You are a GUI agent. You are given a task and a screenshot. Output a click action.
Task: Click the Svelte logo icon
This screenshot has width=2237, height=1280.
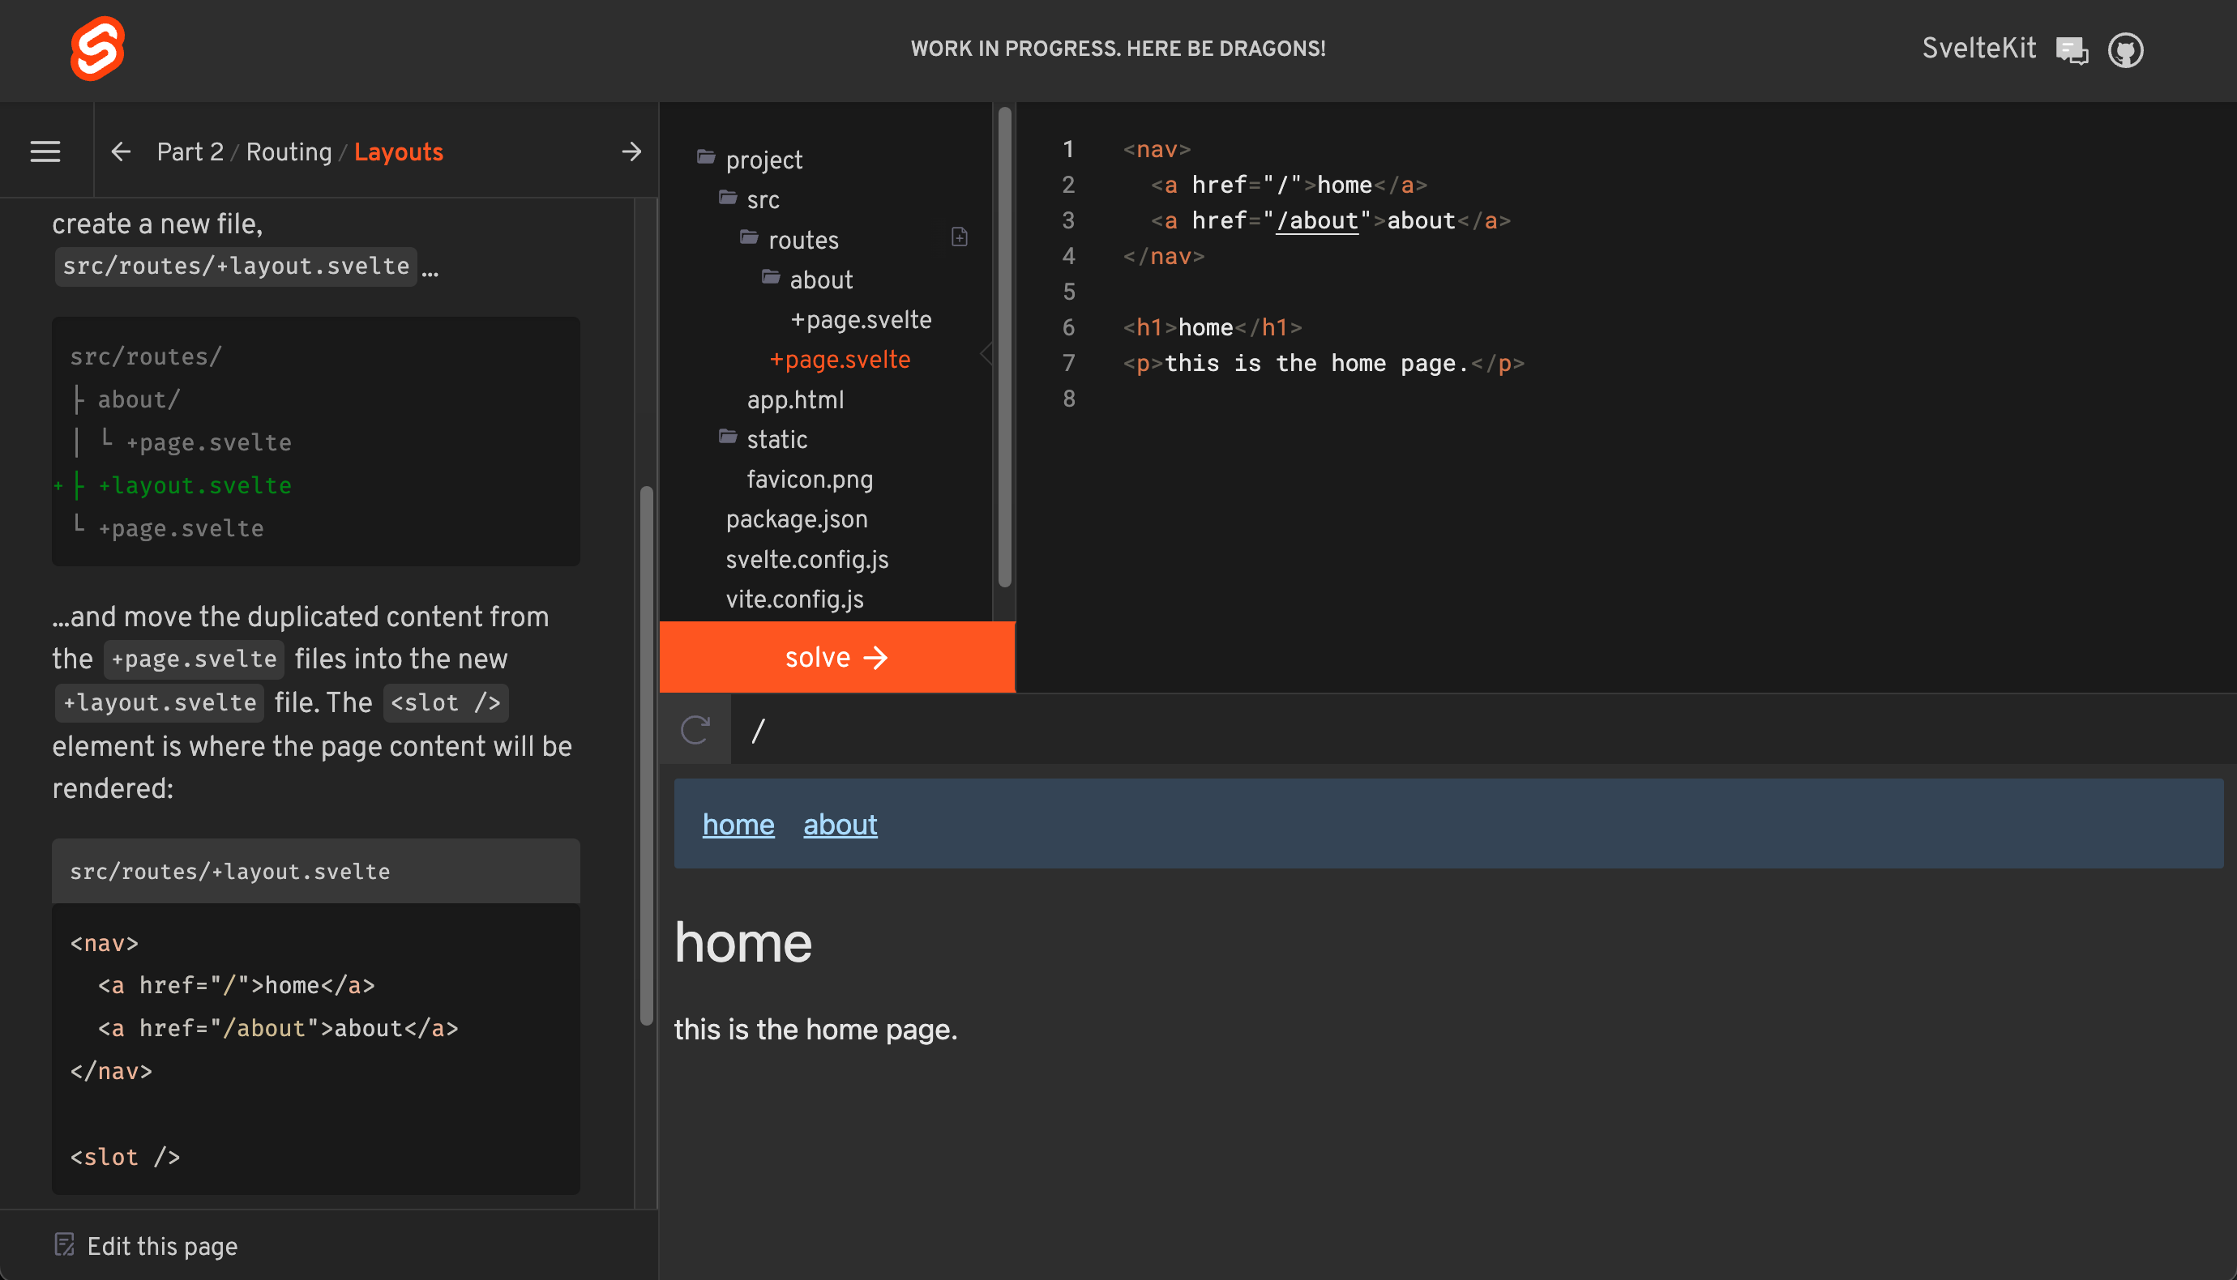(96, 49)
